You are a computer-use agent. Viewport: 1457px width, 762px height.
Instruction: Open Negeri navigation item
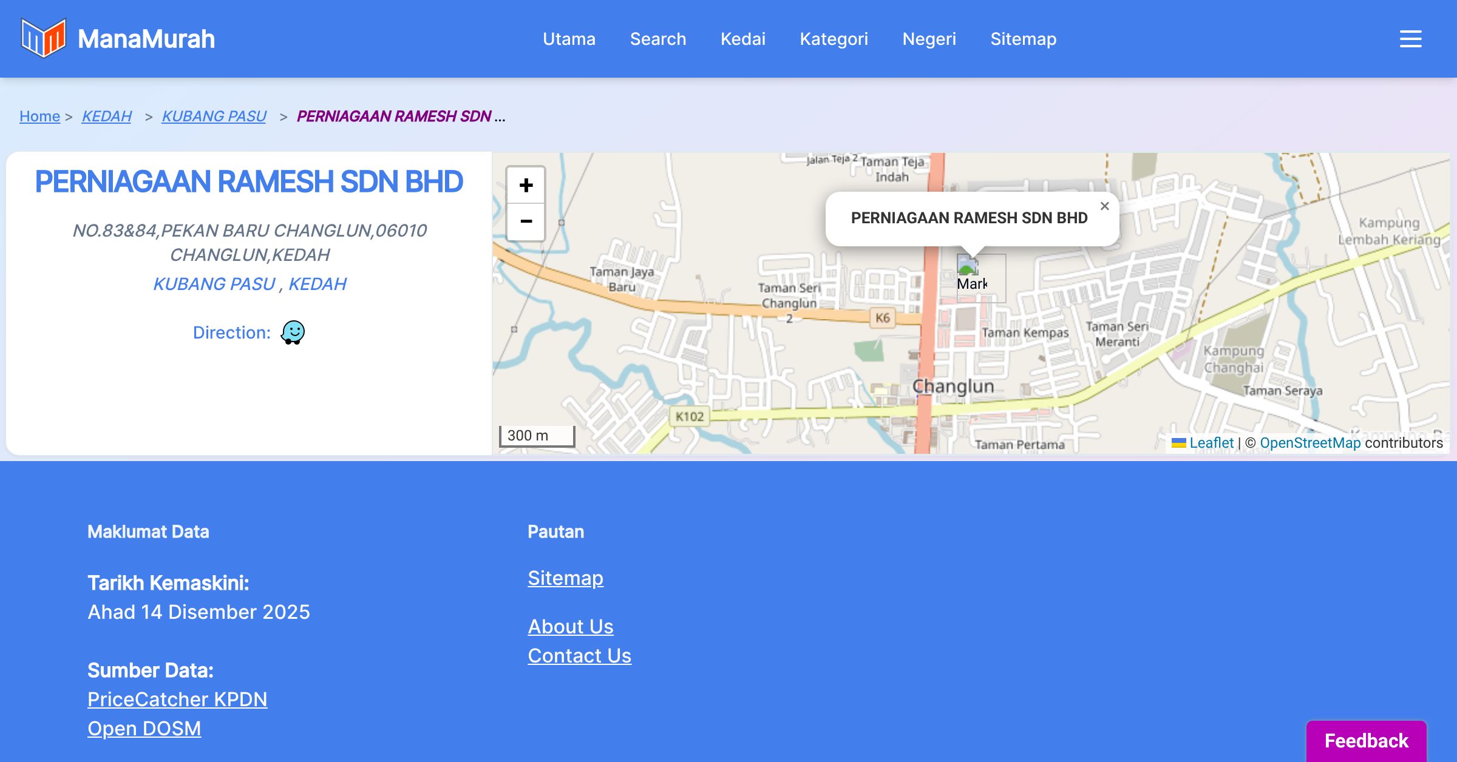[x=929, y=39]
